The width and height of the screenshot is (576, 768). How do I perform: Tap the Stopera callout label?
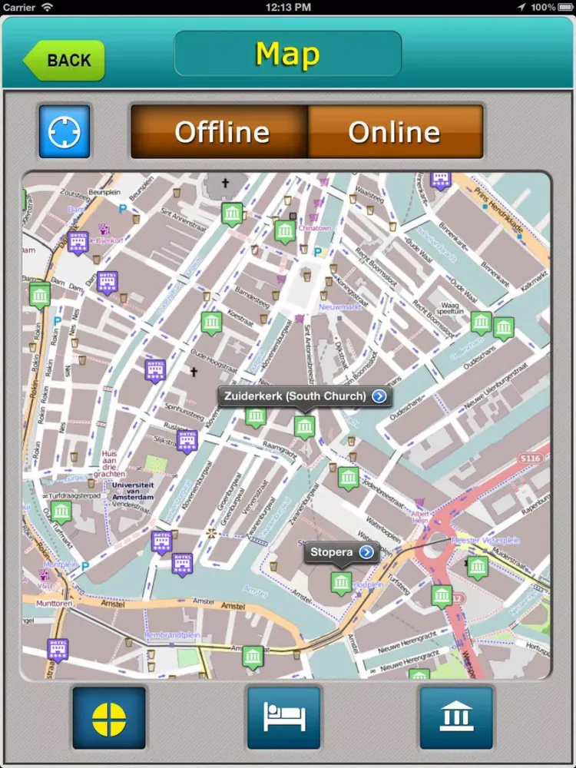click(x=332, y=552)
